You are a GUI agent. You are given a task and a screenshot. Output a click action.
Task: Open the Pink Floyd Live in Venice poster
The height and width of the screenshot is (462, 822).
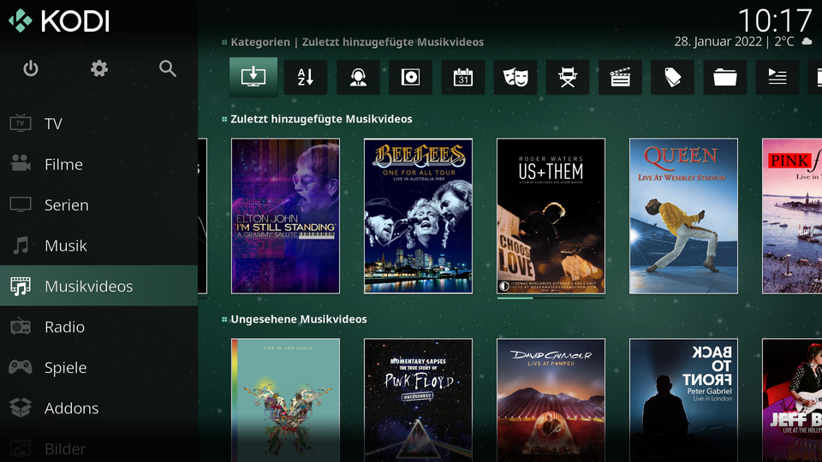pyautogui.click(x=792, y=216)
